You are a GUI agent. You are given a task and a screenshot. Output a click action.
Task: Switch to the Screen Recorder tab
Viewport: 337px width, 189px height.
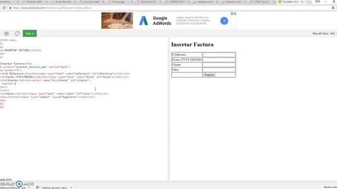63,2
